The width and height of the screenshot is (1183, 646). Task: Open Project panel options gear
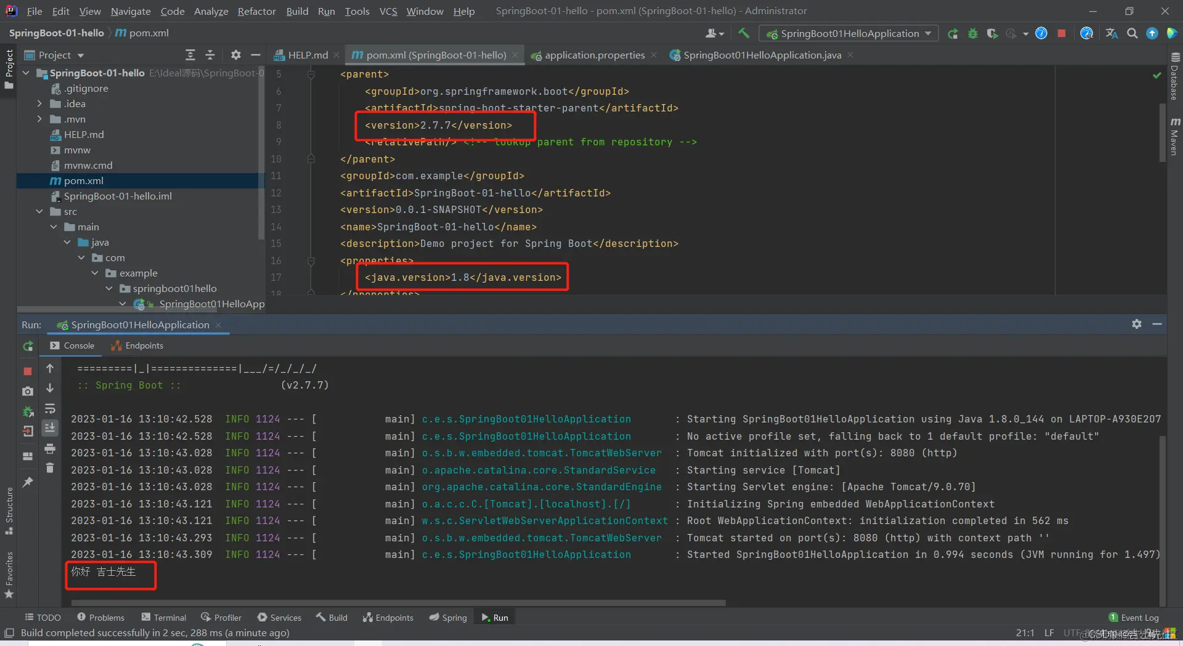(235, 55)
